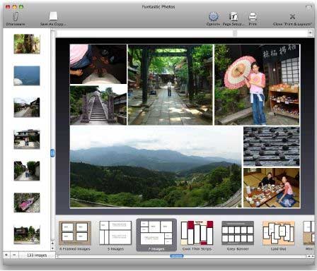The image size is (317, 271).
Task: Open Options via the gear icon
Action: click(x=213, y=17)
